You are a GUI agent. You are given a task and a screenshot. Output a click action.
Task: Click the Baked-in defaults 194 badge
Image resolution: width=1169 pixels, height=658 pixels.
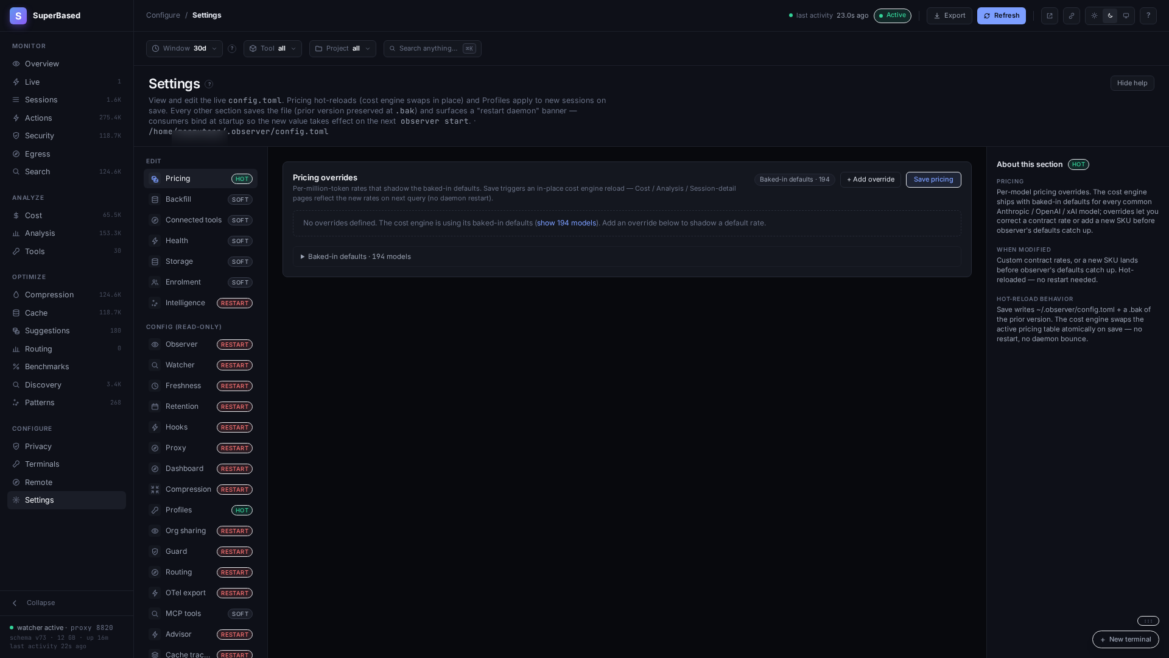795,180
